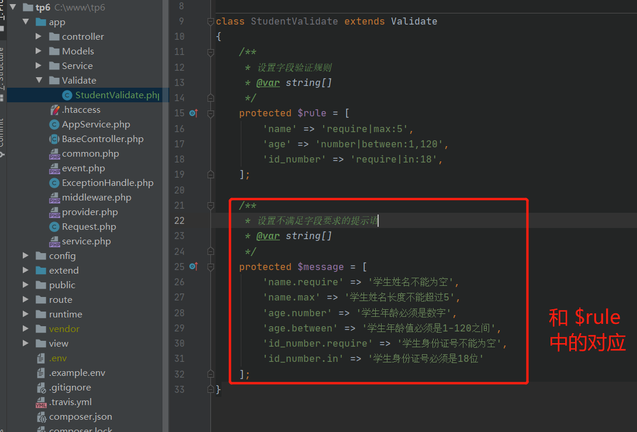Expand the vendor folder arrow
Screen dimensions: 637x432
click(x=26, y=329)
